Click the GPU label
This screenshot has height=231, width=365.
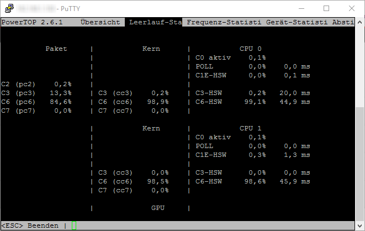[158, 208]
